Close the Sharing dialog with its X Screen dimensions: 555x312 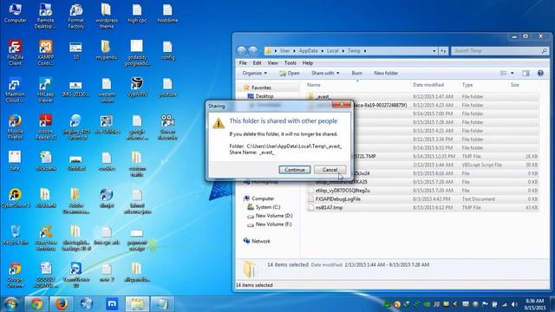click(342, 104)
